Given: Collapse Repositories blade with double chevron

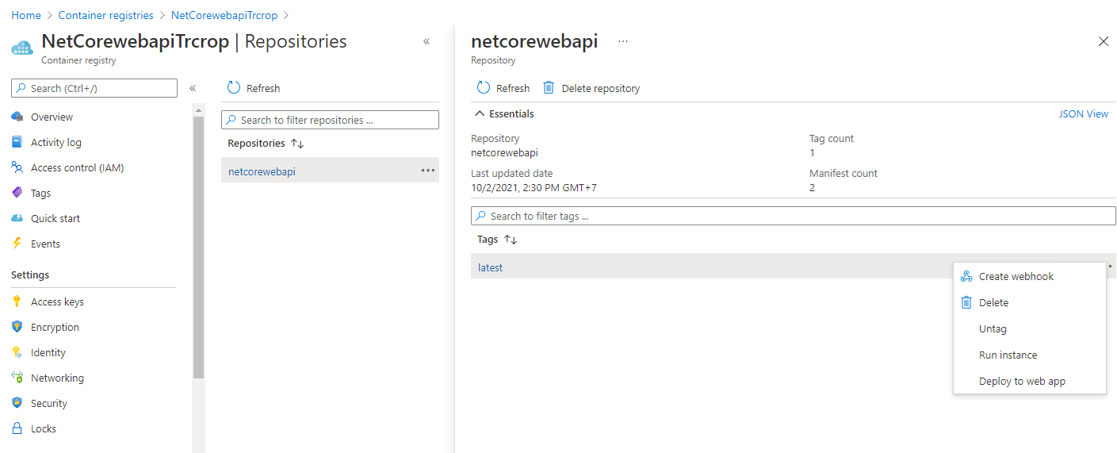Looking at the screenshot, I should coord(427,41).
